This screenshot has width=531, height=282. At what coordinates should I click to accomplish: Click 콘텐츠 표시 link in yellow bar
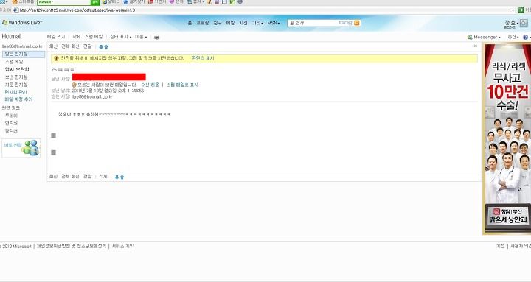point(203,58)
